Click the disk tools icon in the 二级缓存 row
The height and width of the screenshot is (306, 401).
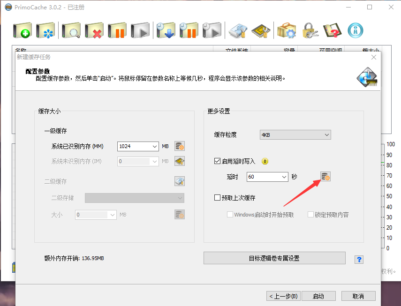(180, 181)
